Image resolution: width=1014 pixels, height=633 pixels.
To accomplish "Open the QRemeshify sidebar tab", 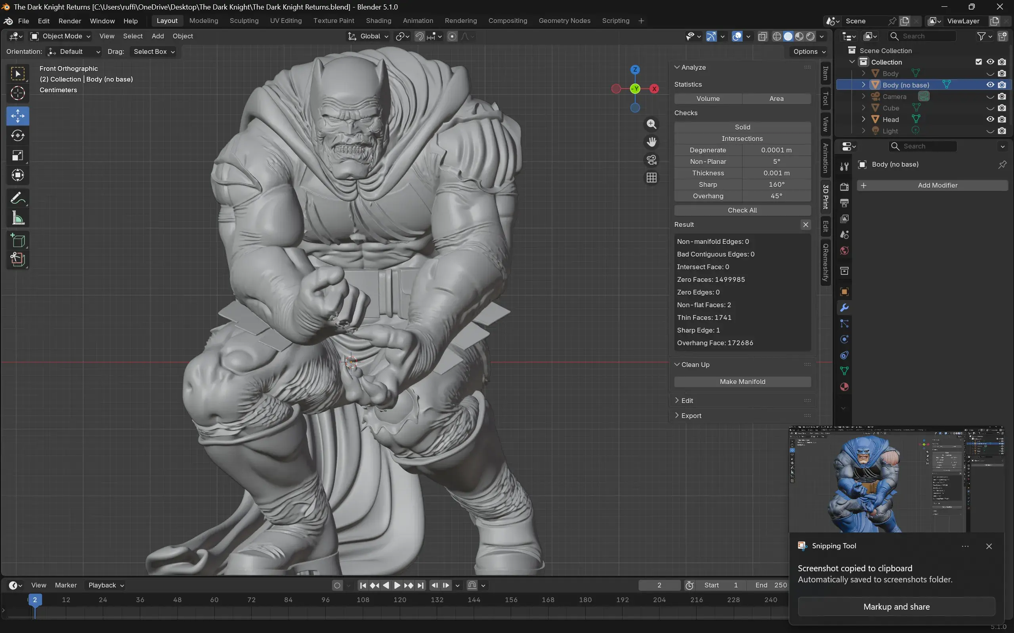I will tap(825, 262).
